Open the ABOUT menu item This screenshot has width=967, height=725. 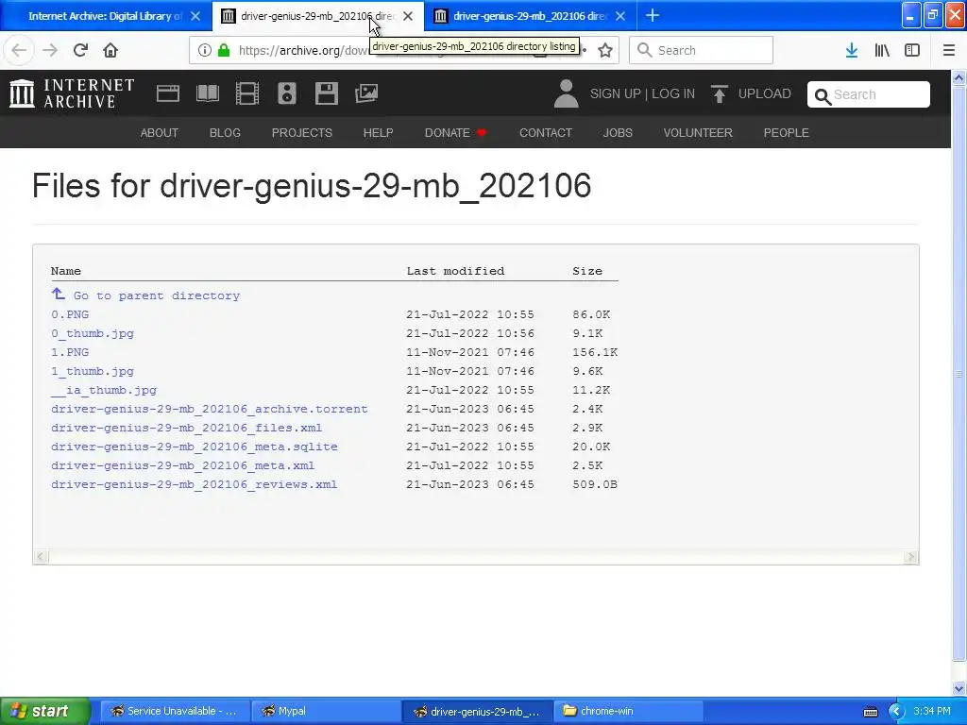159,132
